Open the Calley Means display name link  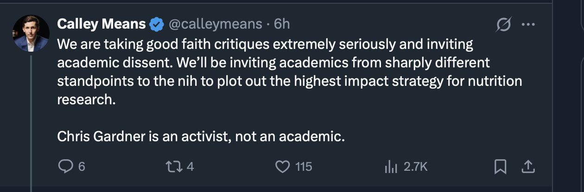click(101, 24)
